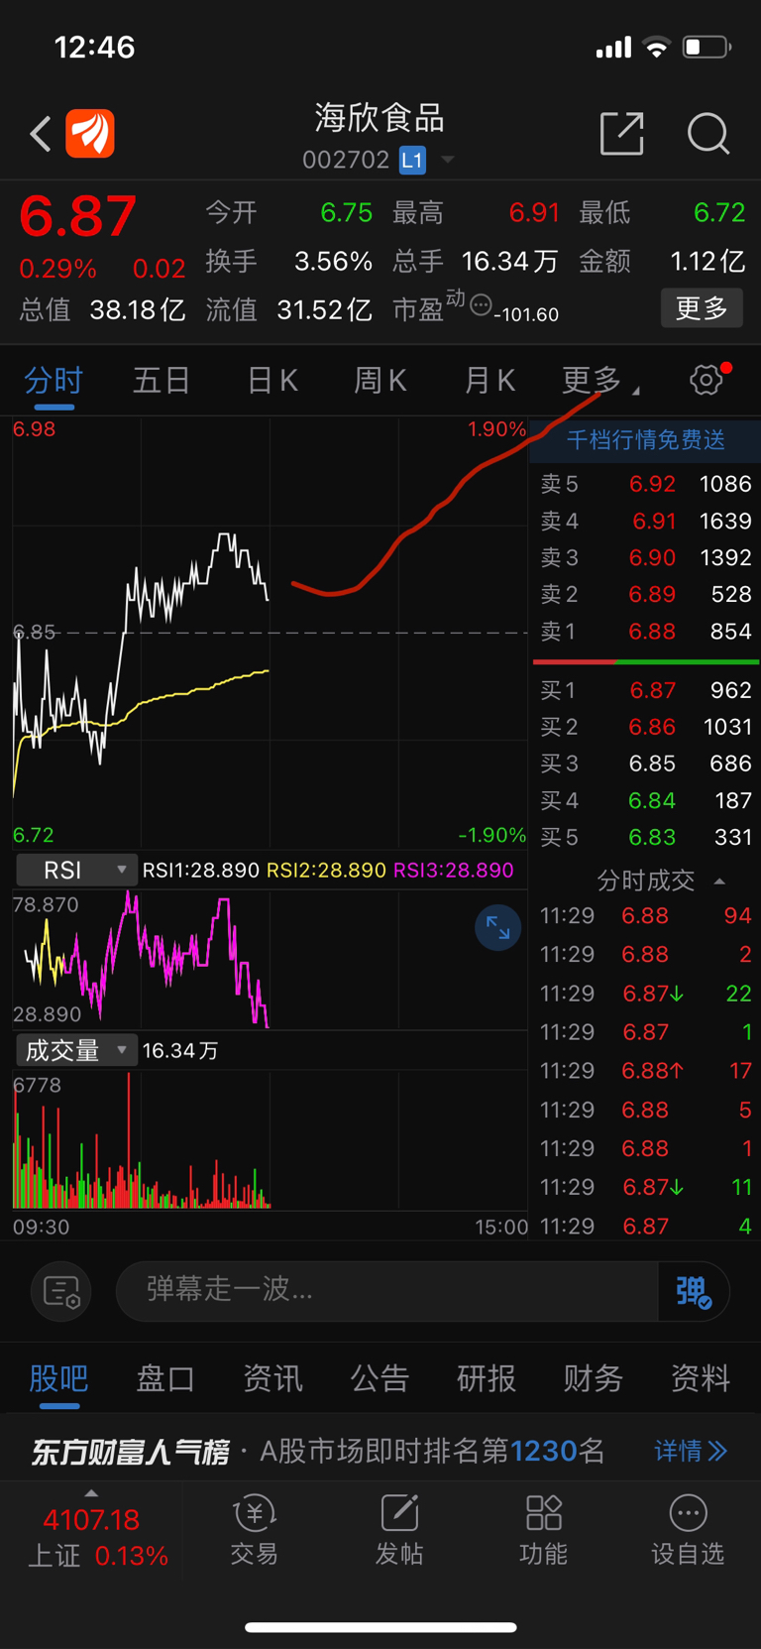
Task: Tap the 海欣食品 stock title
Action: coord(380,118)
